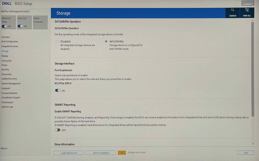
Task: Open System Logs in the sidebar
Action: coord(7,107)
